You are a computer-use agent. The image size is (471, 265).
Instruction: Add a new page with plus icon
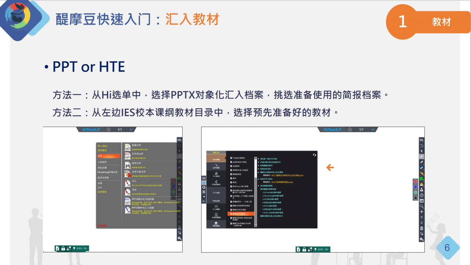coord(422,212)
